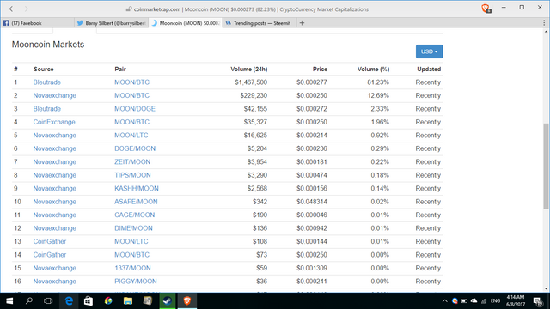Open the CAGE/MOON pair link
This screenshot has width=550, height=309.
[134, 215]
